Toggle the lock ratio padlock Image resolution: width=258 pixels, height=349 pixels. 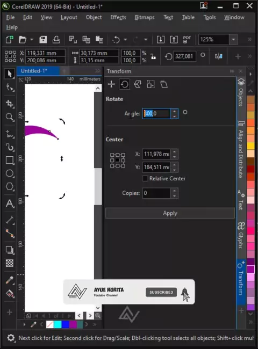[153, 56]
